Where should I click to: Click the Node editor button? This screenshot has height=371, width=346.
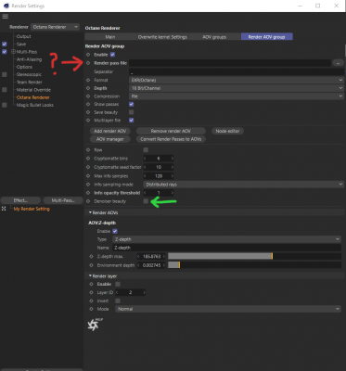click(x=227, y=131)
